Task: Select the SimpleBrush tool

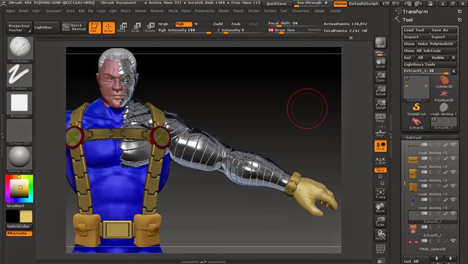Action: [416, 110]
